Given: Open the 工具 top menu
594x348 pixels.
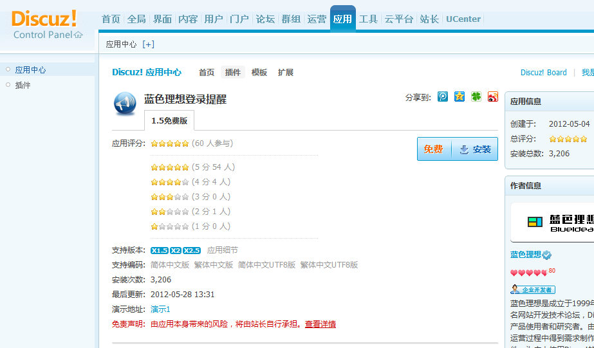Looking at the screenshot, I should pyautogui.click(x=368, y=19).
